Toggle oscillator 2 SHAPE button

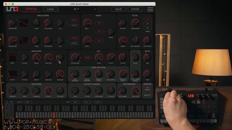[74, 43]
